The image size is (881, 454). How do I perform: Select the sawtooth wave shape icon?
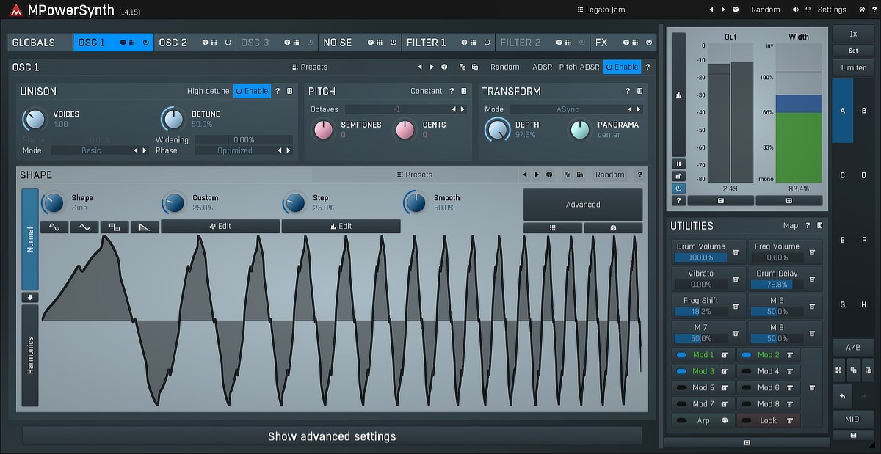click(145, 227)
